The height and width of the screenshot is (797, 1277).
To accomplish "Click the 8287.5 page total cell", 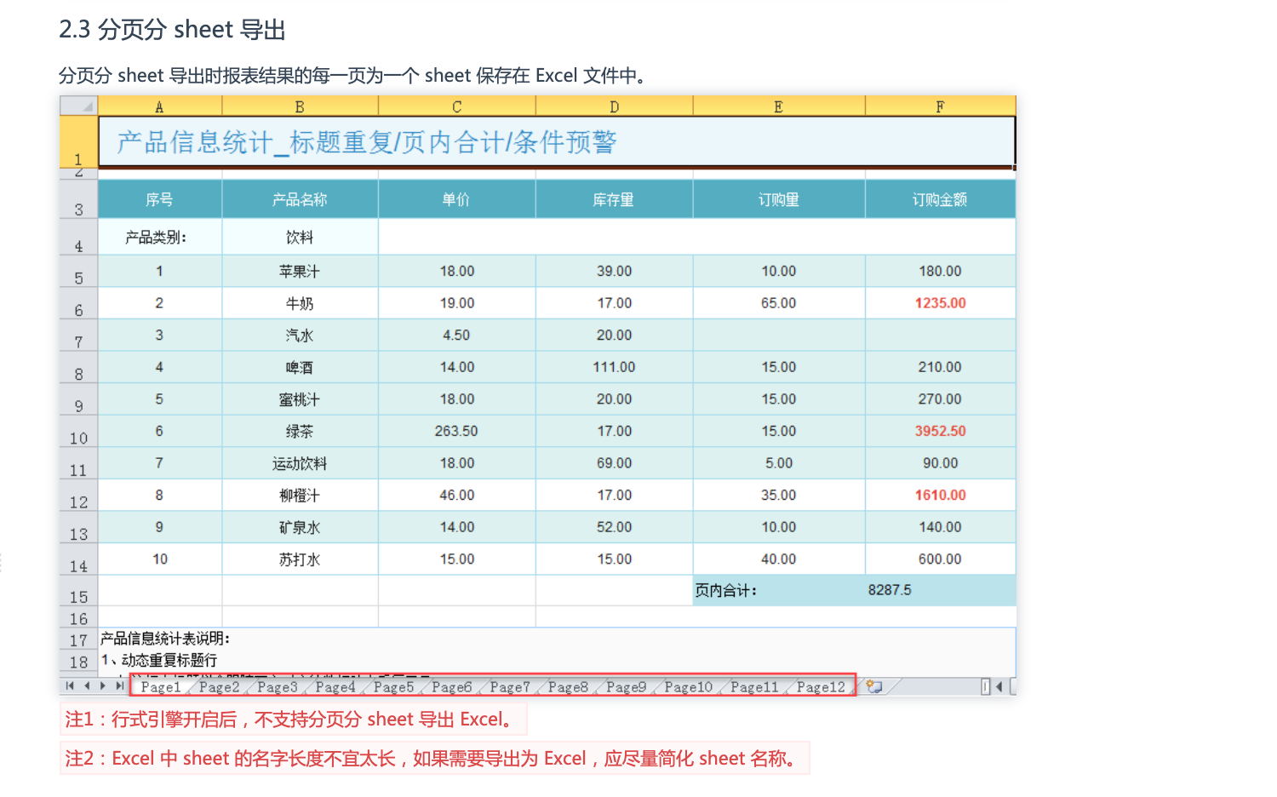I will [940, 590].
